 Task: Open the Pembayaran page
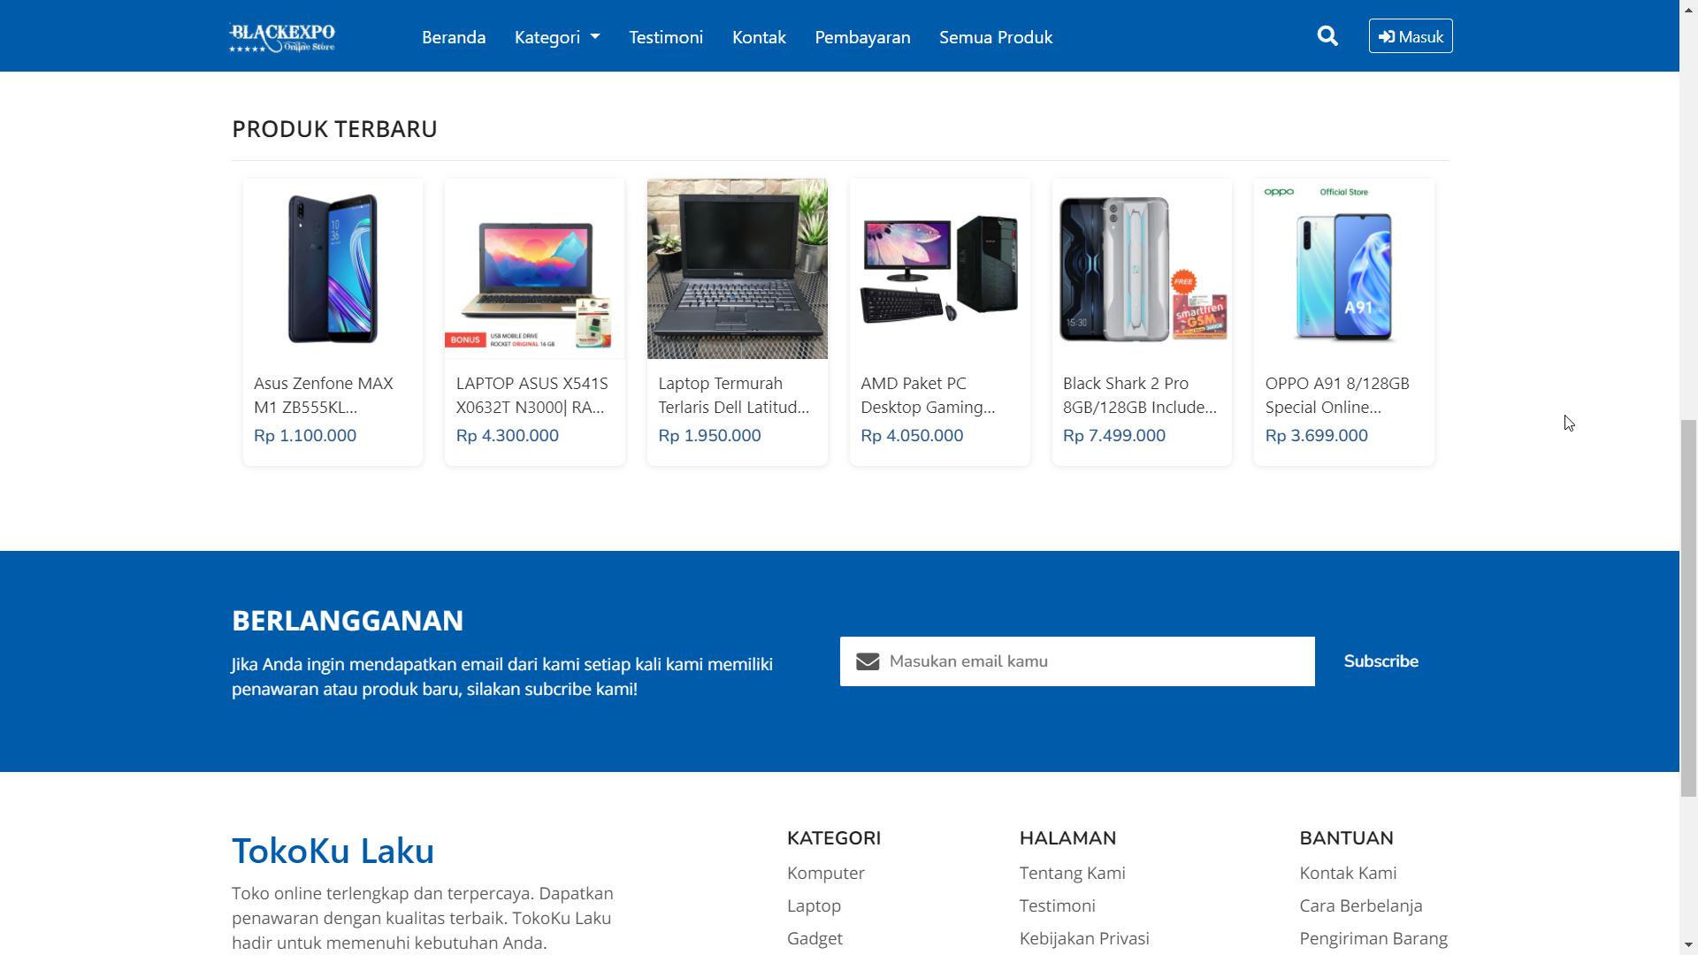tap(862, 37)
